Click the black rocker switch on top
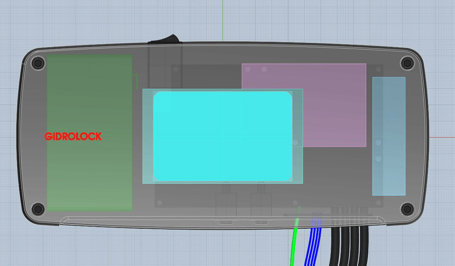Image resolution: width=455 pixels, height=266 pixels. click(x=165, y=38)
